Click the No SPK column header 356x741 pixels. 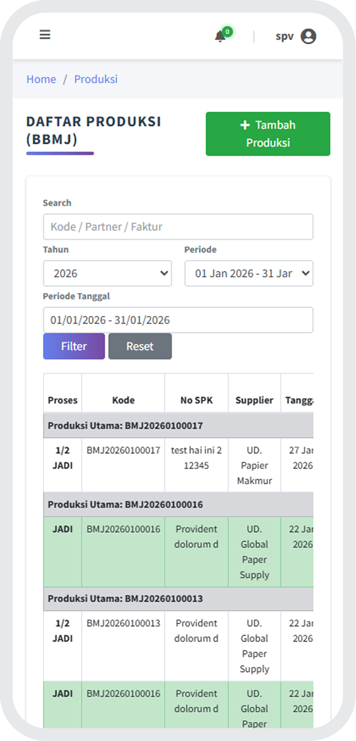(196, 400)
